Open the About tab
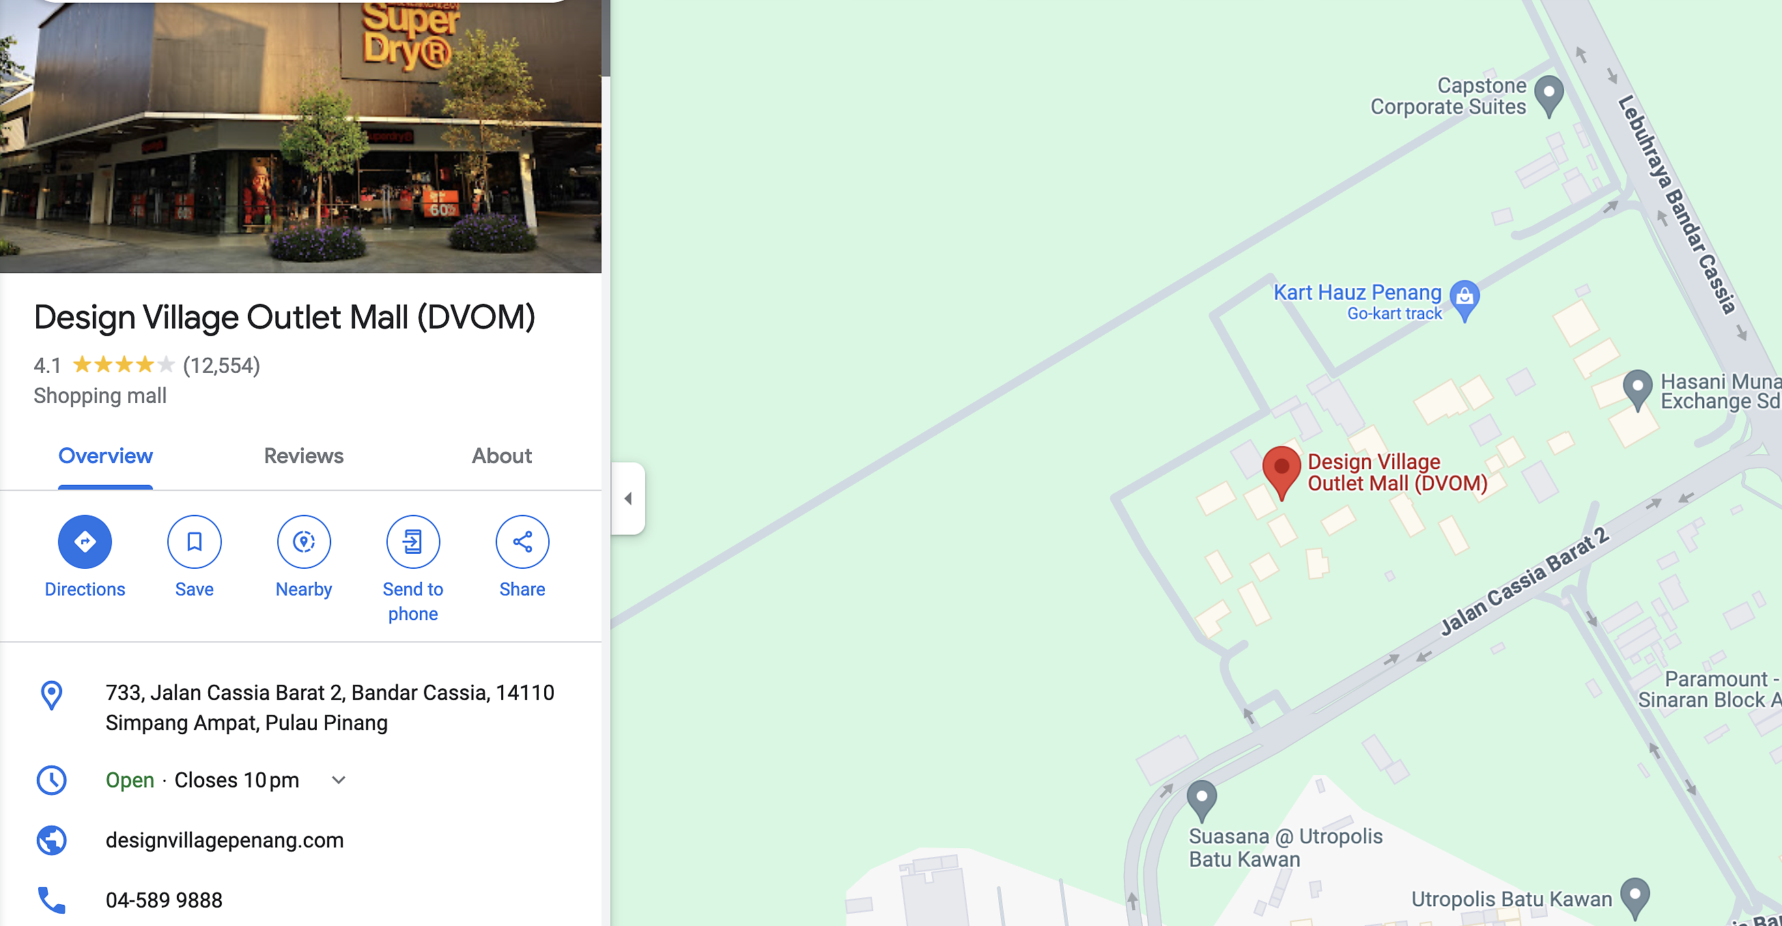Image resolution: width=1782 pixels, height=926 pixels. pos(502,456)
